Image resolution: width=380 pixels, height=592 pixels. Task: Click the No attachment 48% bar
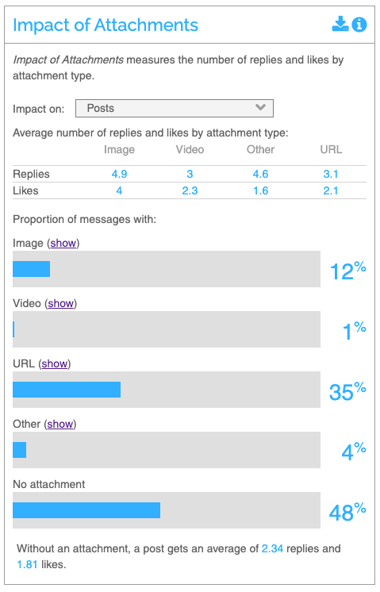167,510
